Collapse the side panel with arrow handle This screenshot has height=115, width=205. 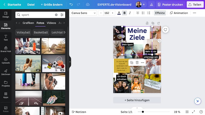(x=70, y=62)
